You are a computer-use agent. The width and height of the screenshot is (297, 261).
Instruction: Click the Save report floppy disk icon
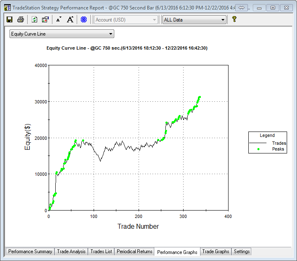point(9,19)
